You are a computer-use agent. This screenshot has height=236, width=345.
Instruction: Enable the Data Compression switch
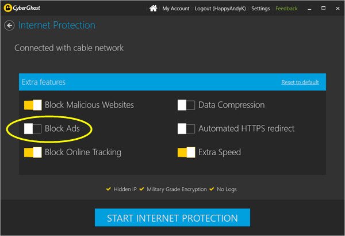click(186, 105)
